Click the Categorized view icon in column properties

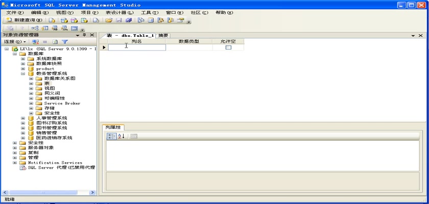(111, 136)
